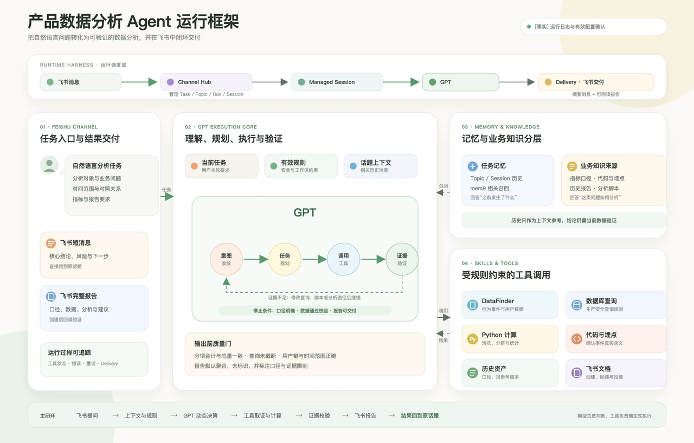Click the 证据 验证 circle
Screen dimensions: 694x443
402,259
